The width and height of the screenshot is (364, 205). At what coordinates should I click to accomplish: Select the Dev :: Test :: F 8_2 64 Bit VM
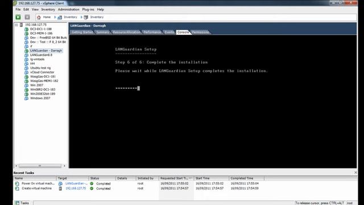[48, 42]
